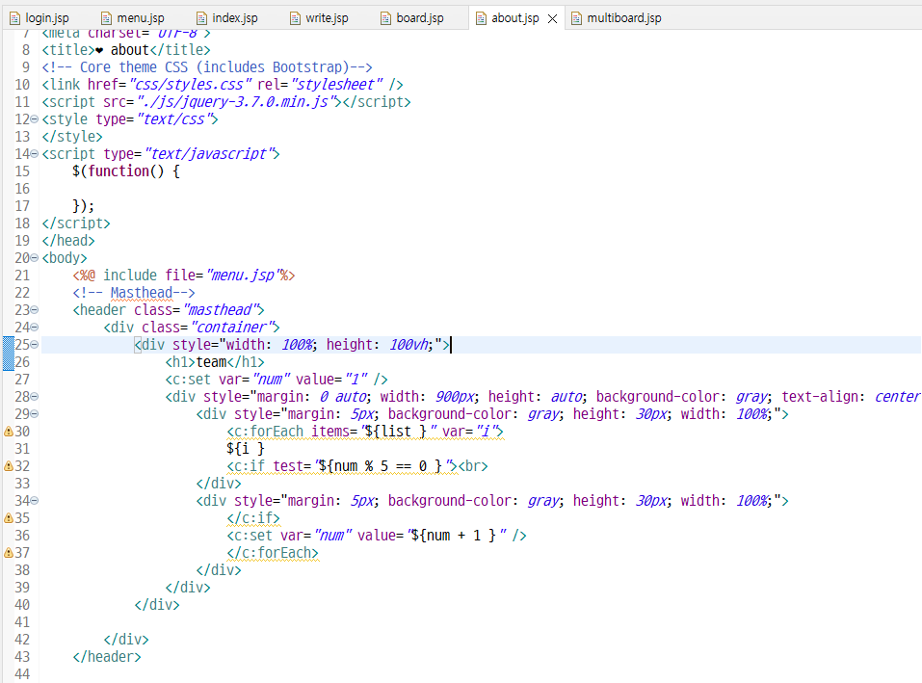Click the "masthead" class value
This screenshot has width=922, height=683.
(221, 310)
